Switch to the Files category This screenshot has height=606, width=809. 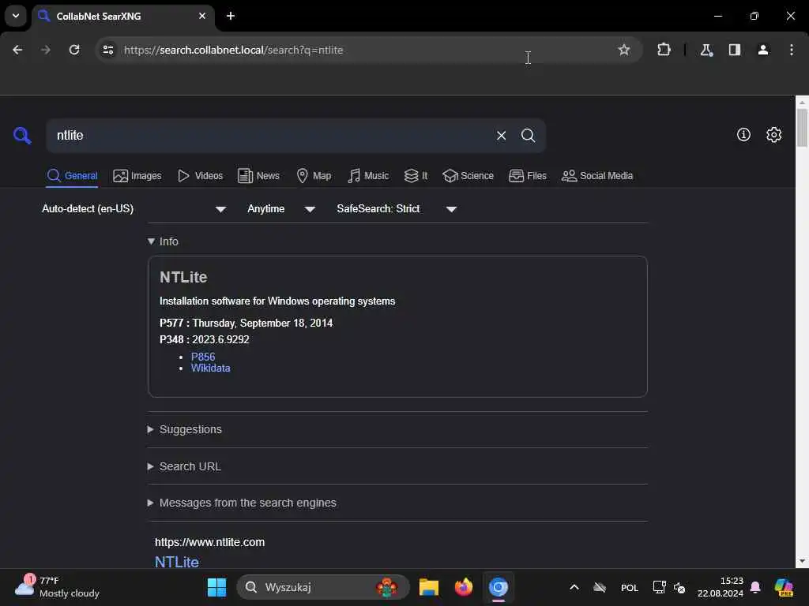coord(528,176)
